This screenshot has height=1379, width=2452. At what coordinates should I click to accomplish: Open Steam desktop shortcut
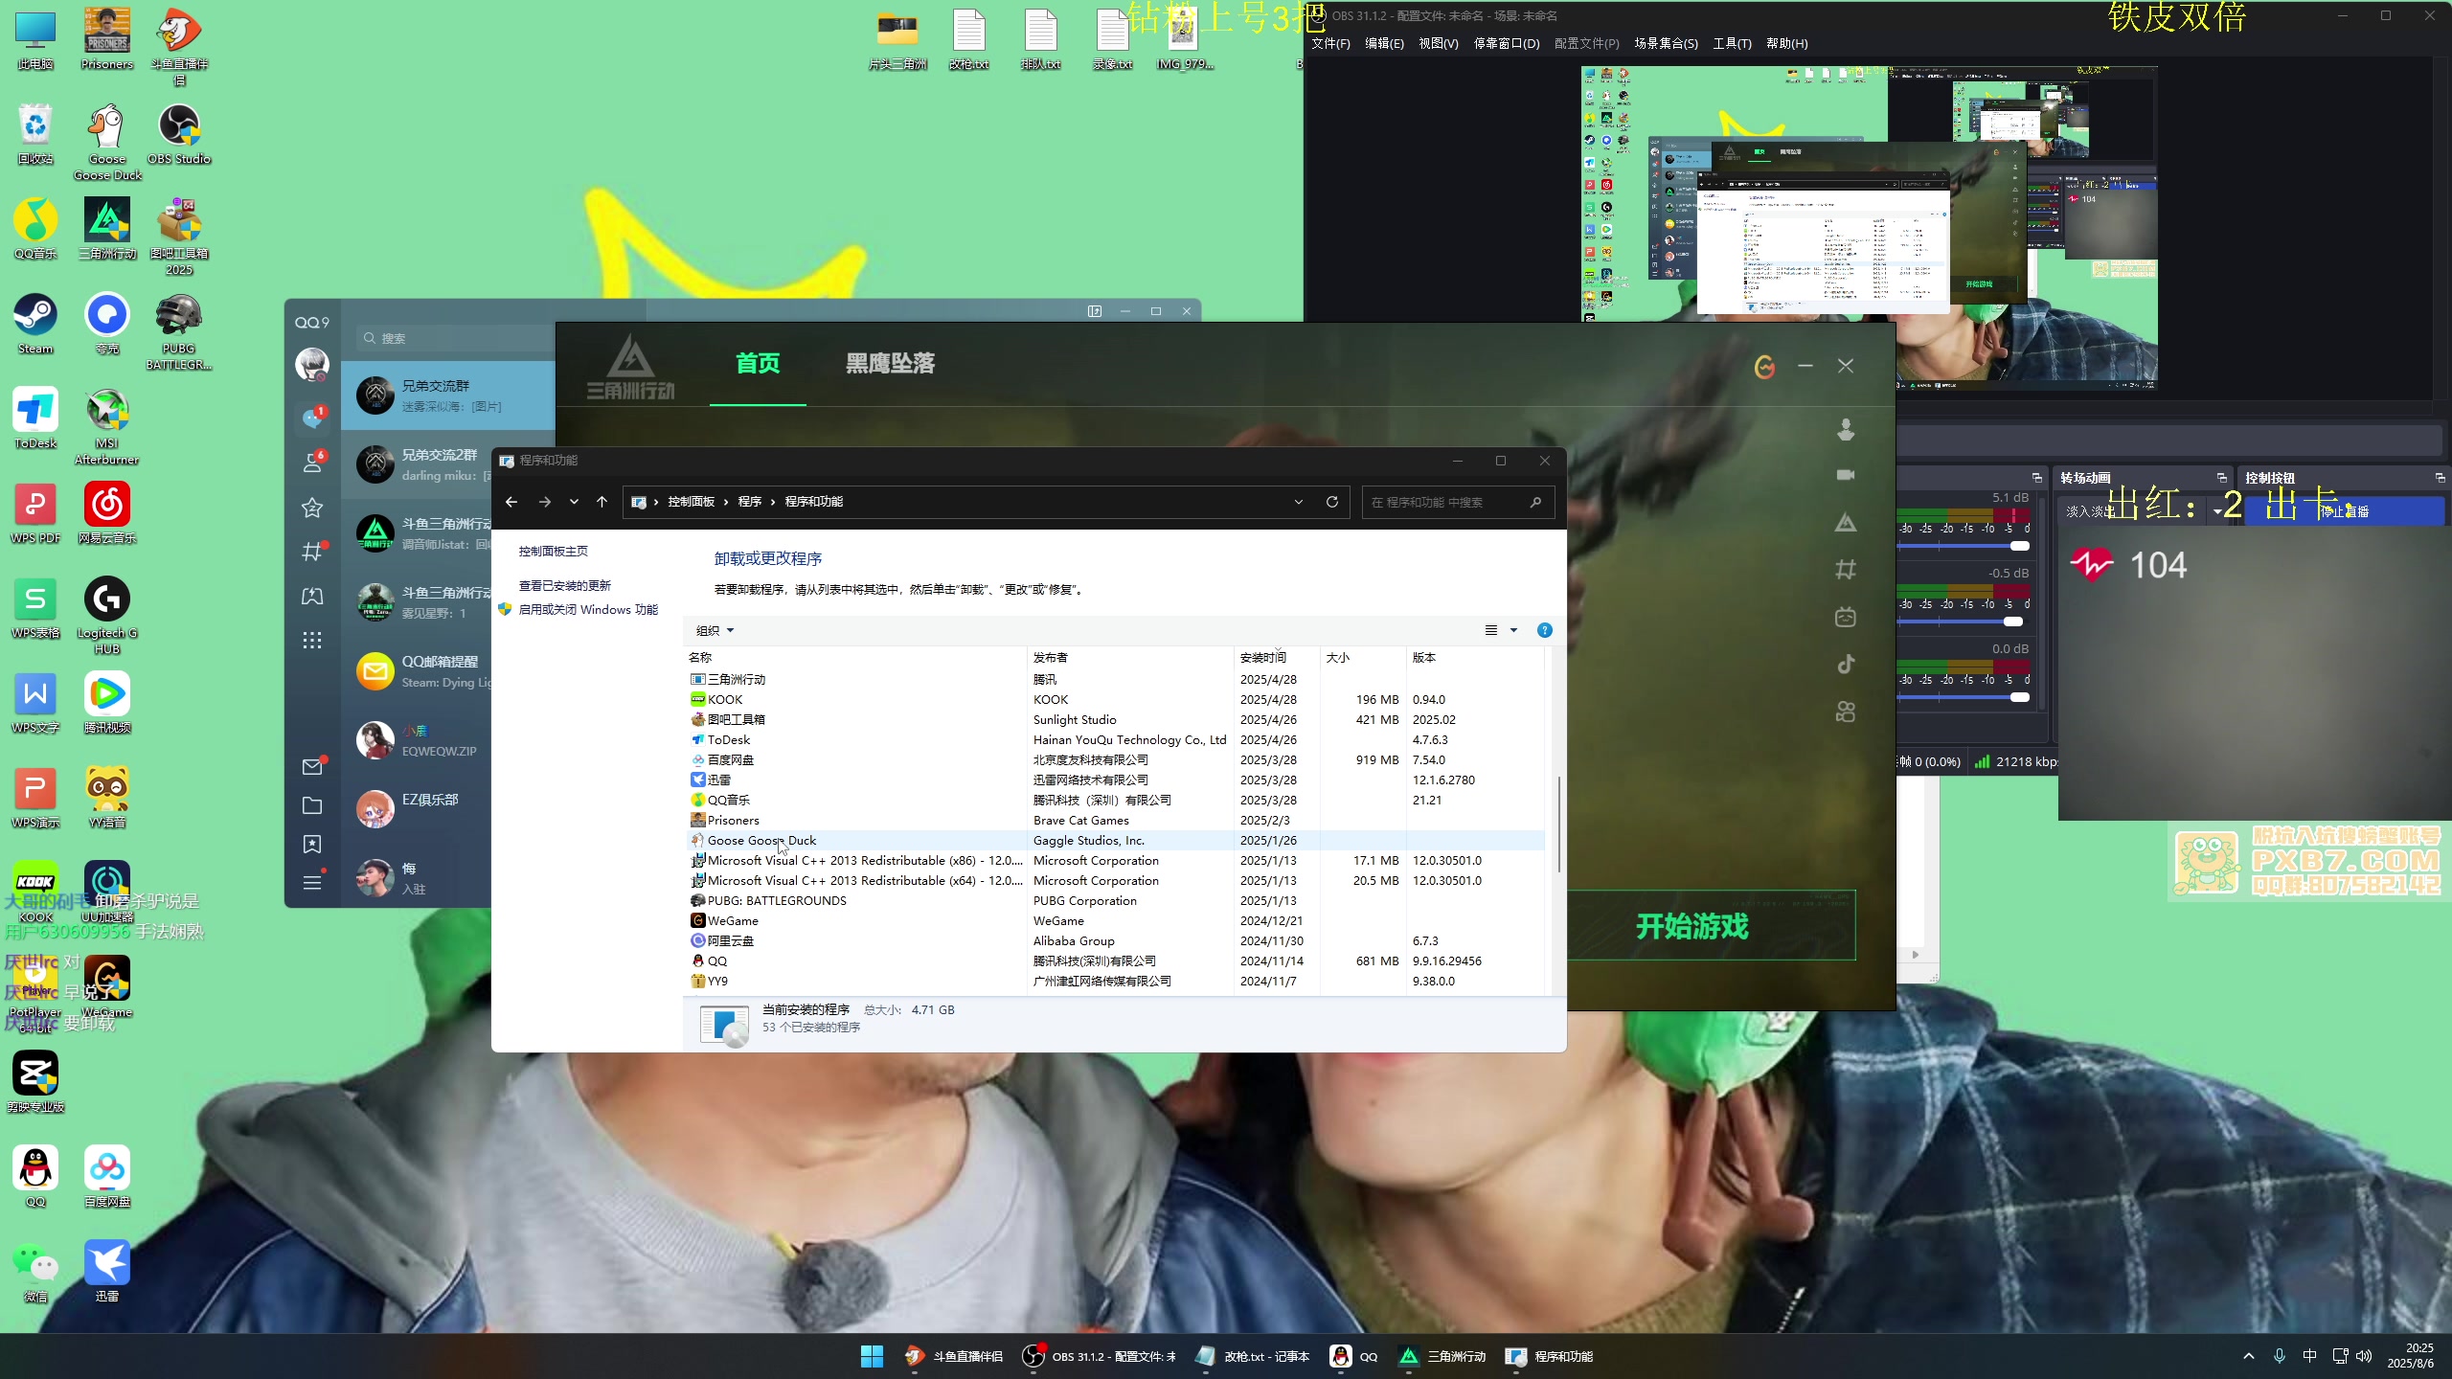pos(35,326)
